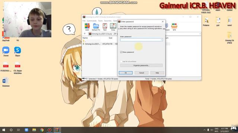This screenshot has width=238, height=133.
Task: Click the Cancel button in password dialog
Action: (141, 73)
